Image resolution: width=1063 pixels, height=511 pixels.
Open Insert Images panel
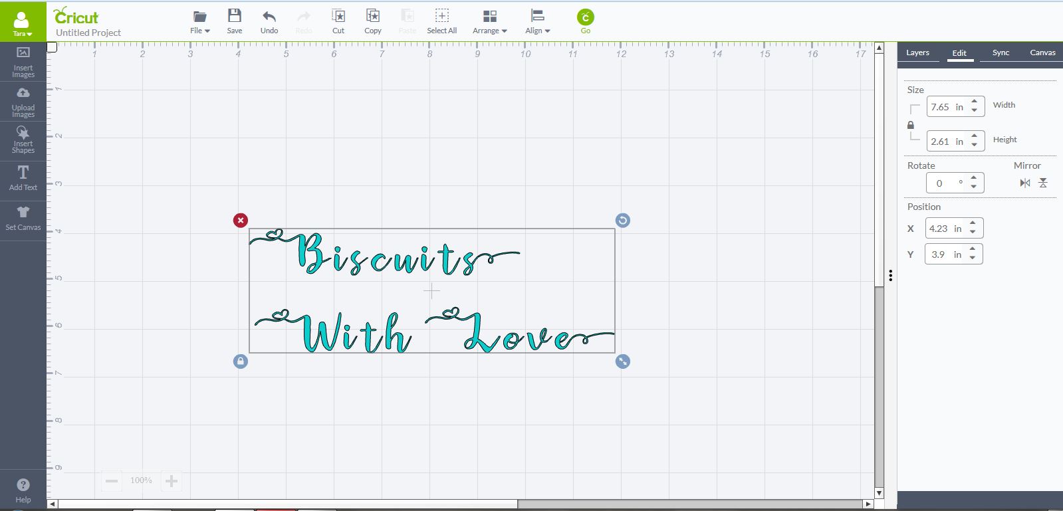[23, 62]
